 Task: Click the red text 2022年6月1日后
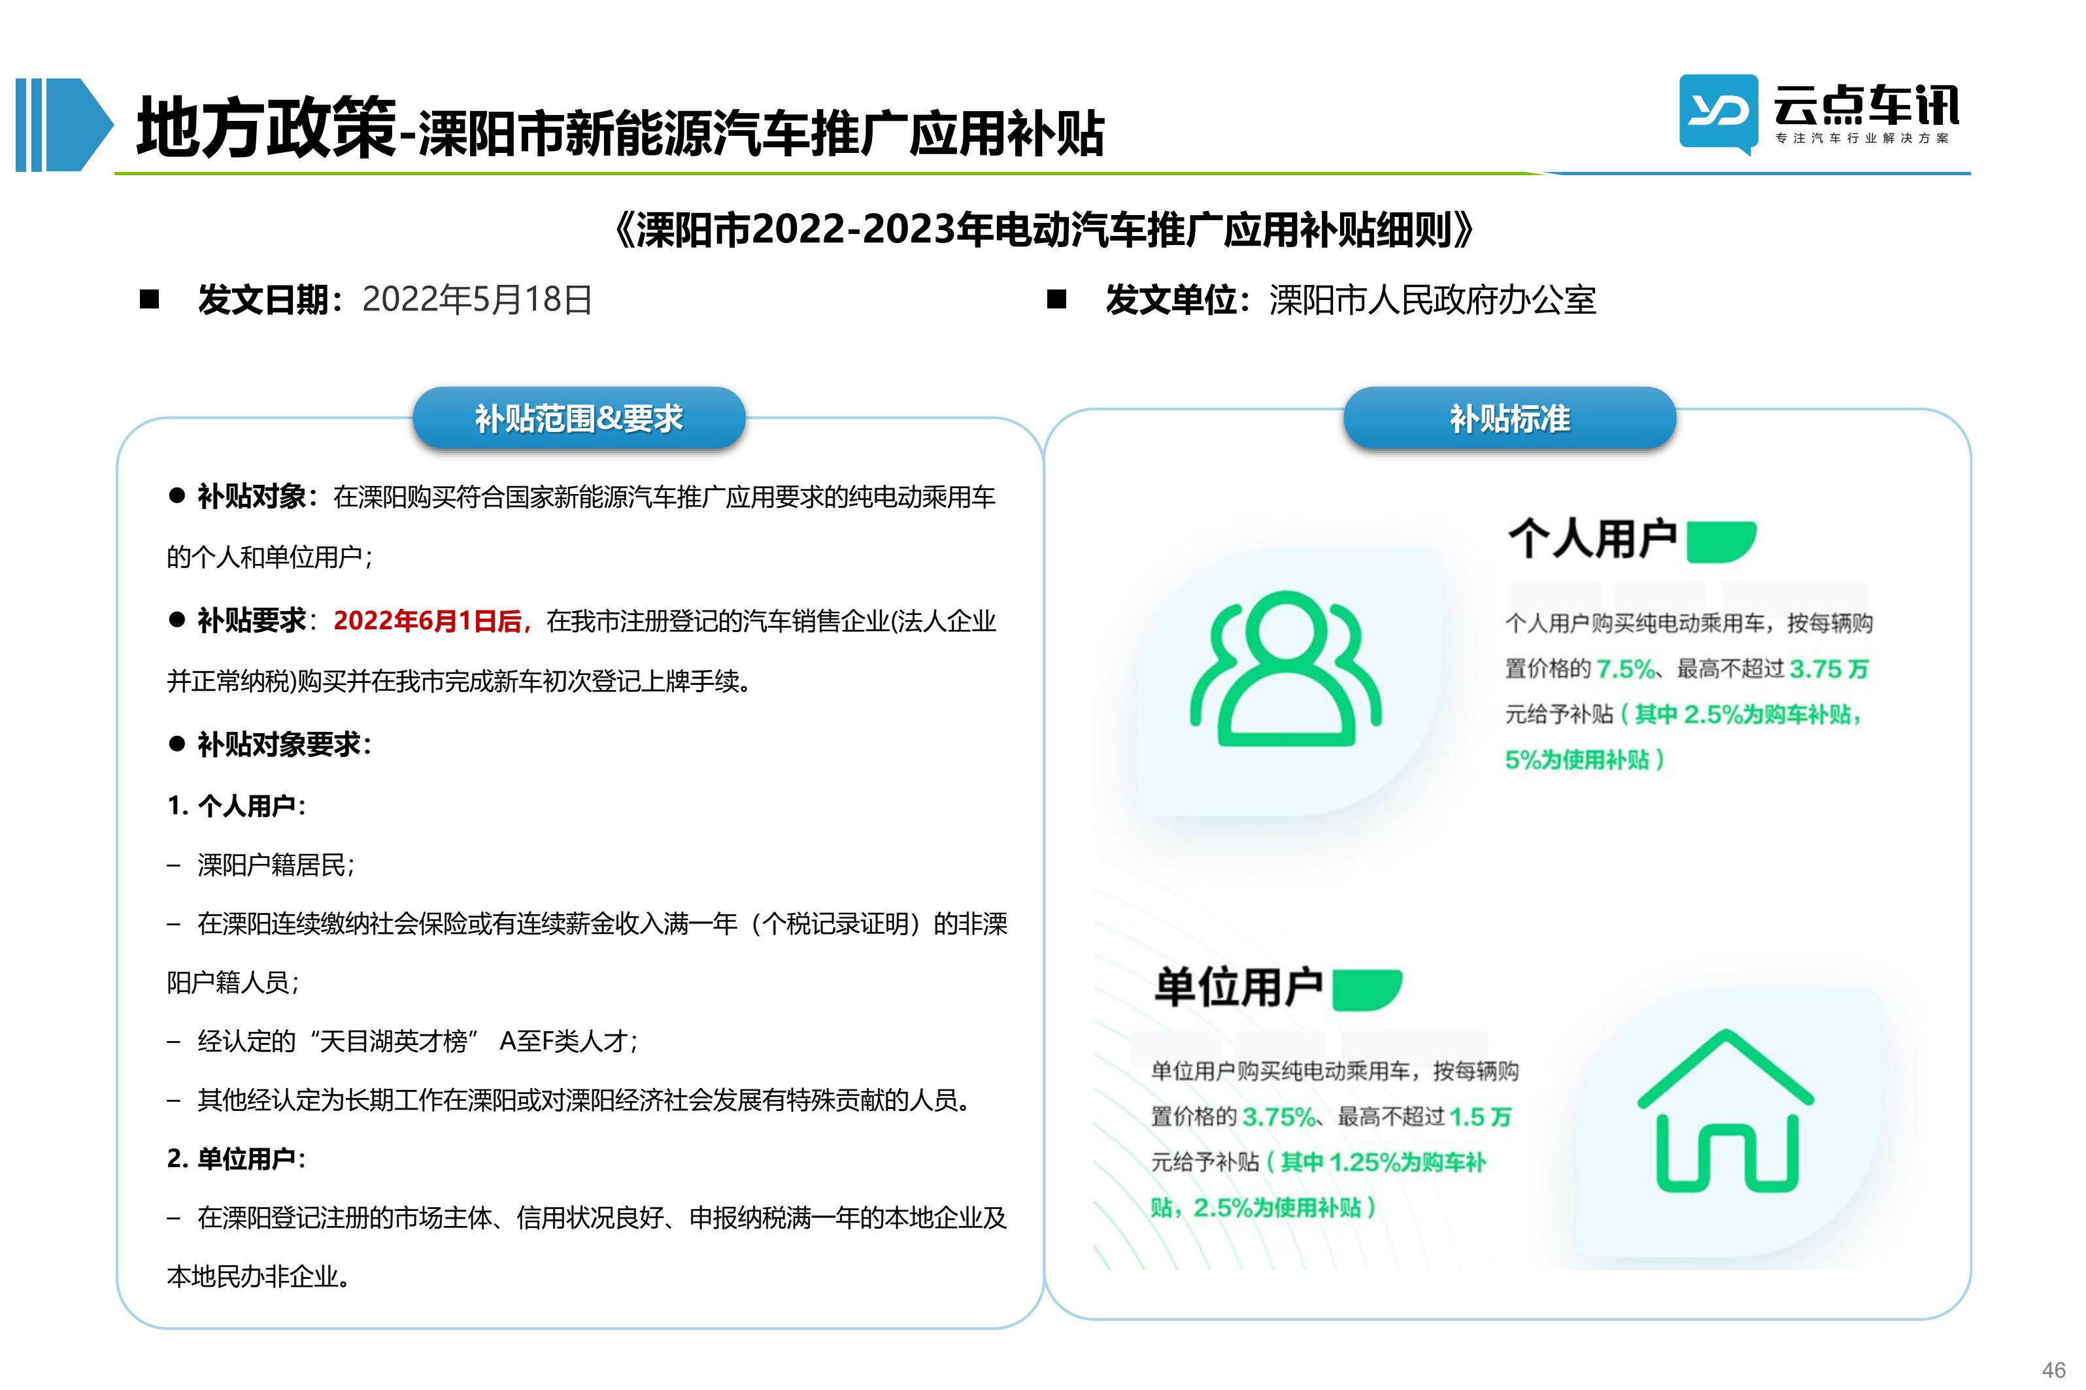[431, 621]
